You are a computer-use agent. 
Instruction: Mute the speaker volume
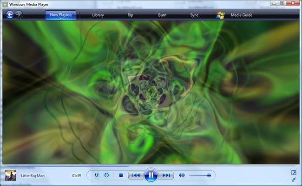[182, 175]
